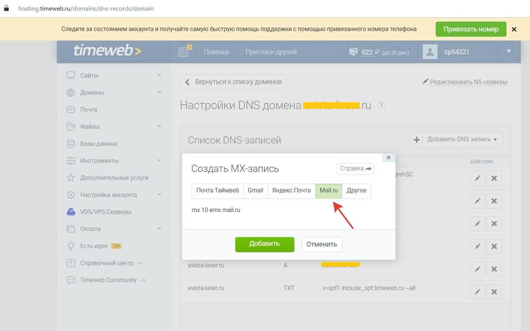
Task: Delete the avista-laser.ru A record
Action: click(x=494, y=269)
